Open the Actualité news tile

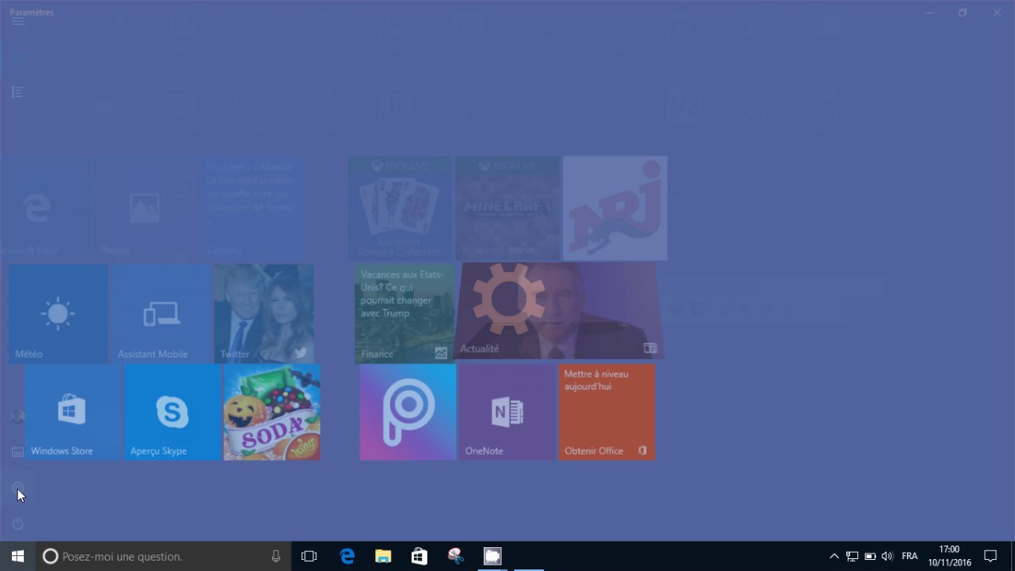[x=559, y=311]
